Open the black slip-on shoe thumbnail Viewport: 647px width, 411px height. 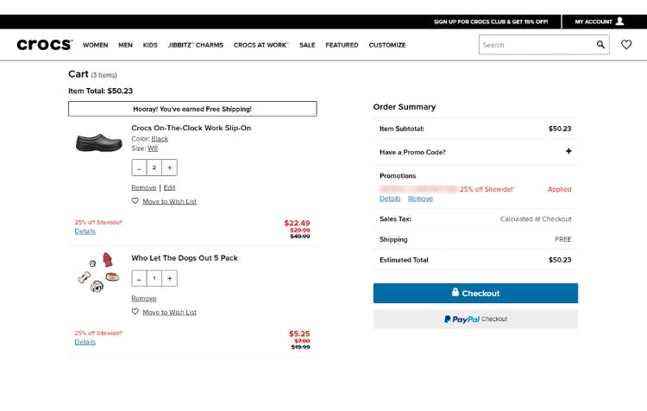click(99, 142)
